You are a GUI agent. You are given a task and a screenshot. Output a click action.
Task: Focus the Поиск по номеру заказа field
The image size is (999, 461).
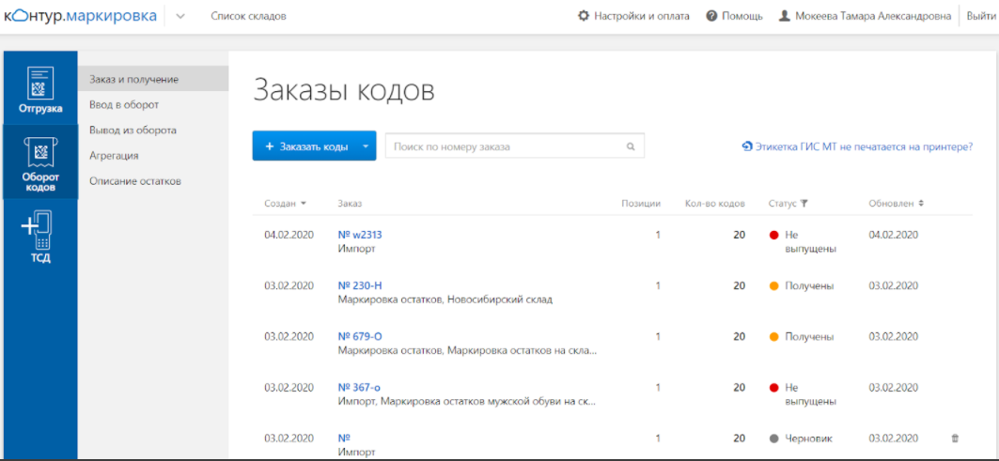tap(515, 146)
